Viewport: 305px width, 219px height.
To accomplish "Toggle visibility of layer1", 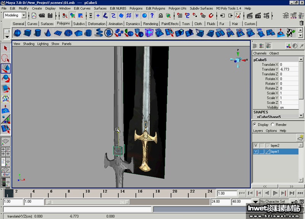I will coord(256,151).
